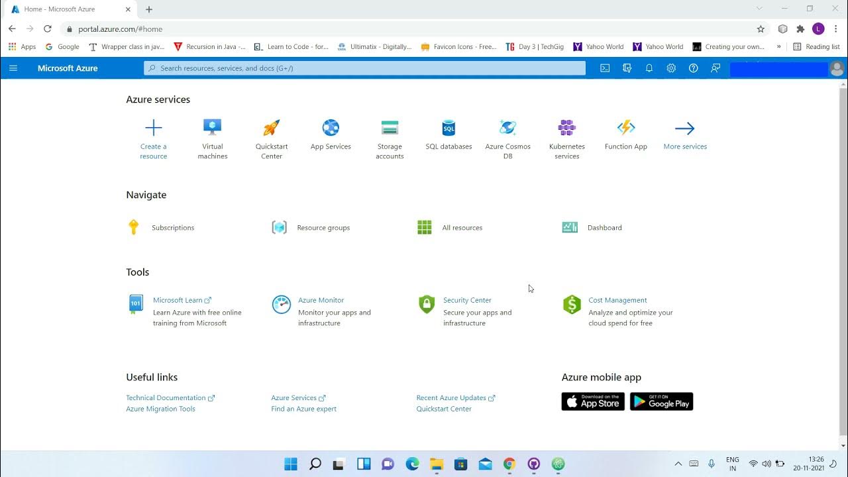The height and width of the screenshot is (477, 848).
Task: Open Windows taskbar search
Action: (315, 464)
